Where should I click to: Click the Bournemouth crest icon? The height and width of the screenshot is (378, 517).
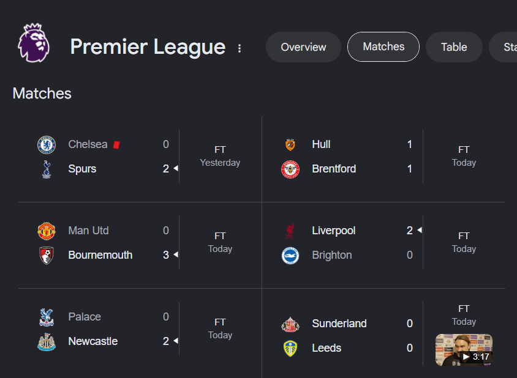47,256
